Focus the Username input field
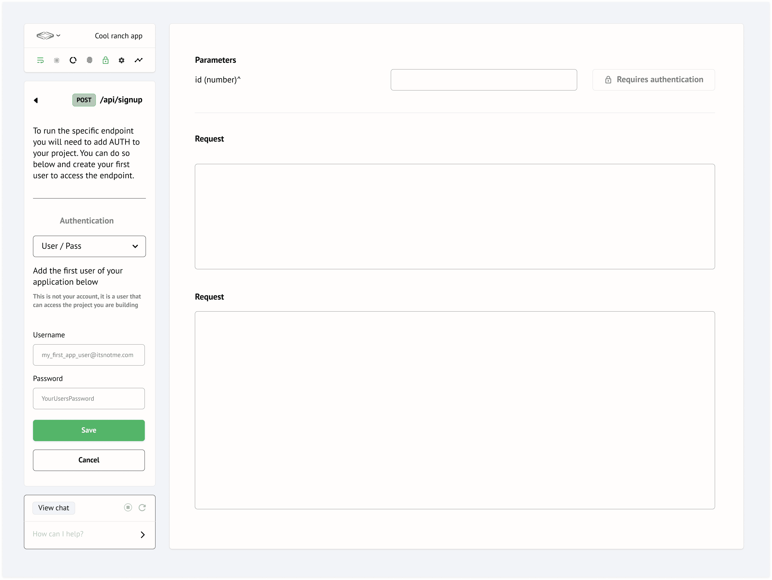The height and width of the screenshot is (580, 772). click(x=89, y=355)
